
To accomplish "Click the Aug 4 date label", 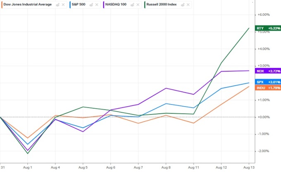I will pos(55,167).
